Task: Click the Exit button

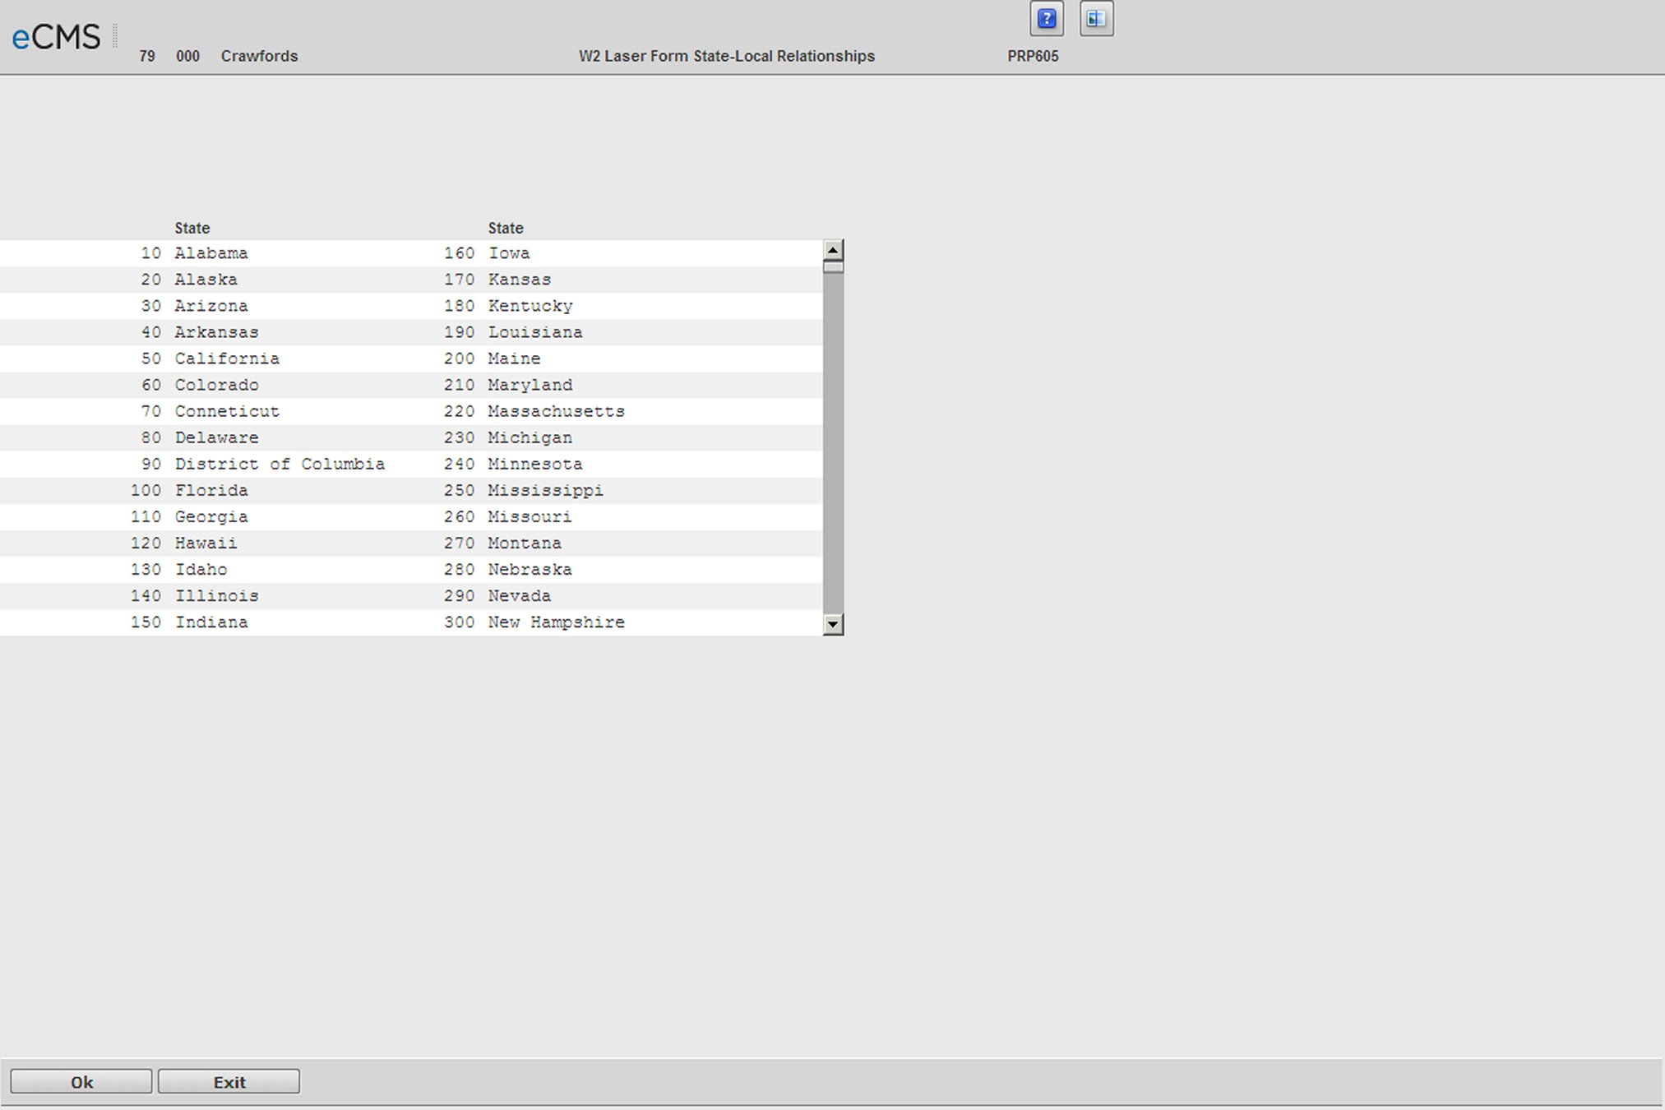Action: click(229, 1082)
